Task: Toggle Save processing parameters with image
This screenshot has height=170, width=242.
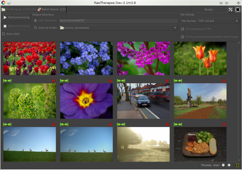Action: pos(183,37)
